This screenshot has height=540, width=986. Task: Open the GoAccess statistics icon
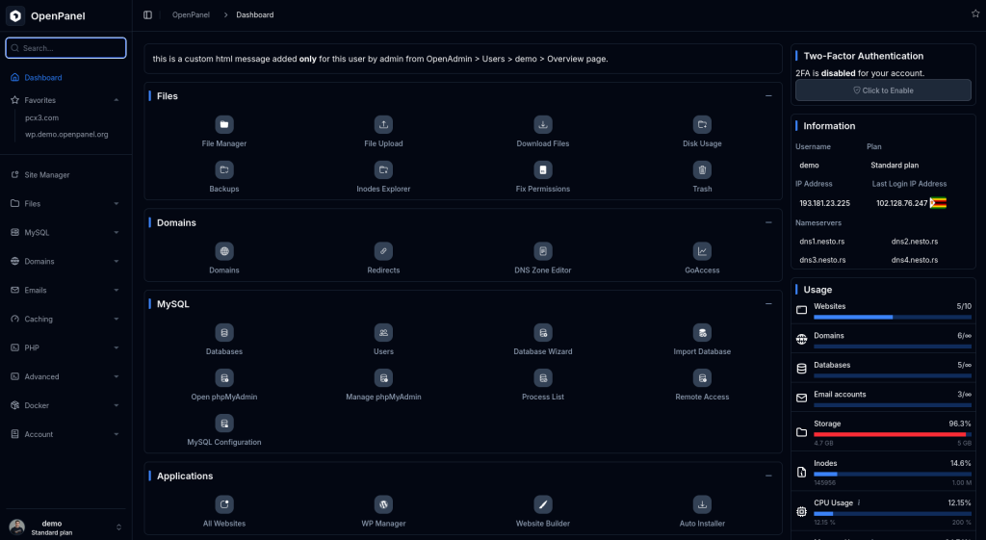pyautogui.click(x=702, y=251)
